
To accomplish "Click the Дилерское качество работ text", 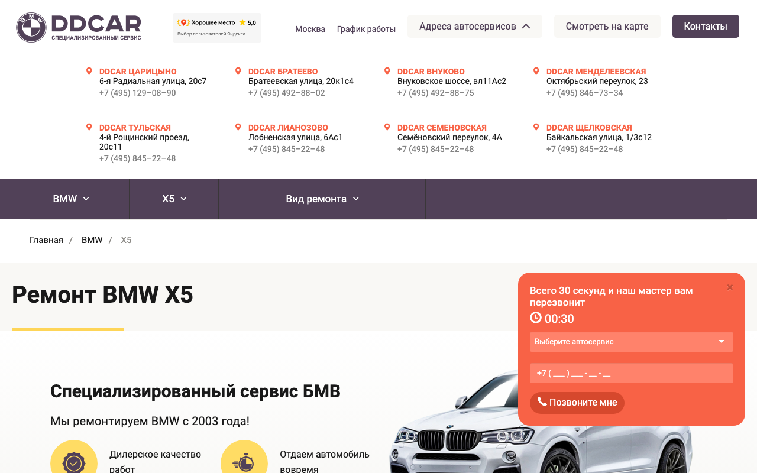I will (155, 462).
